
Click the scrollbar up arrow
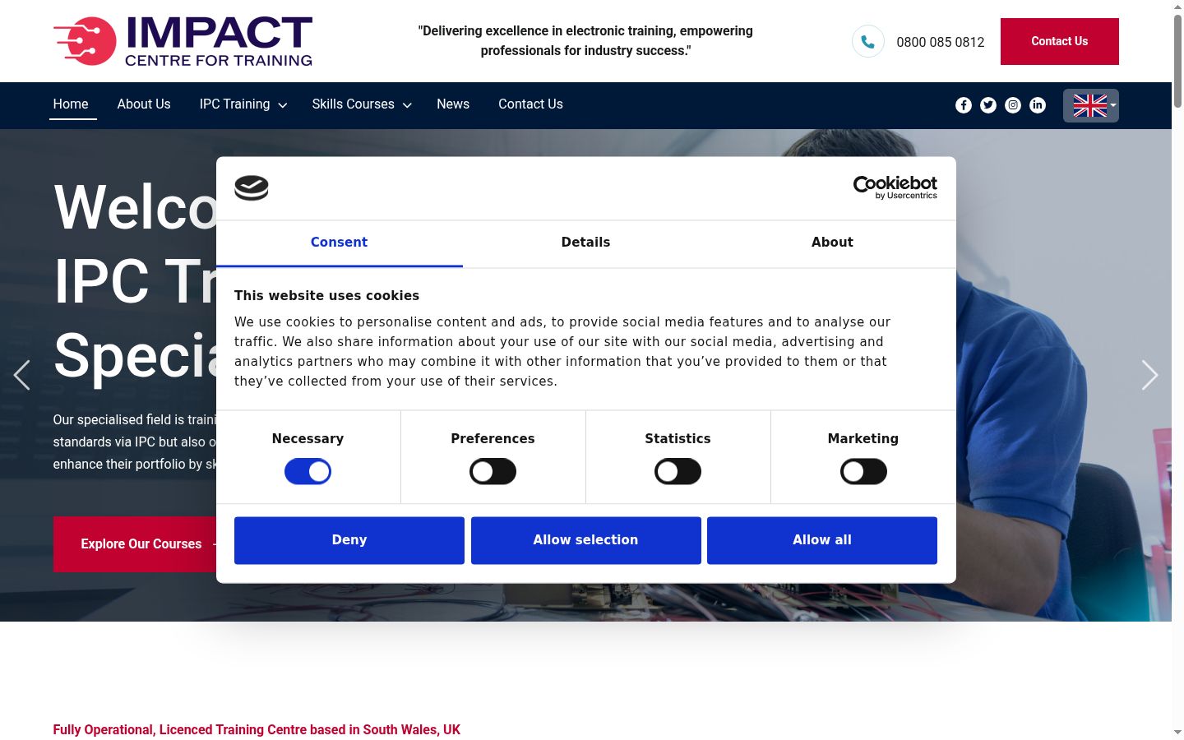(x=1177, y=7)
